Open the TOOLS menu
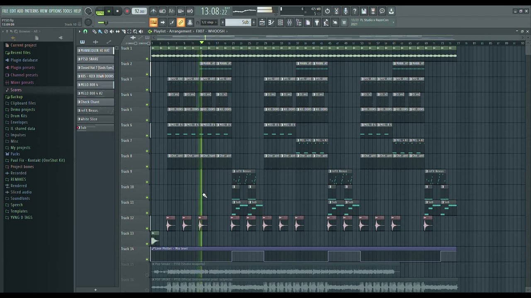The image size is (531, 298). coord(67,11)
